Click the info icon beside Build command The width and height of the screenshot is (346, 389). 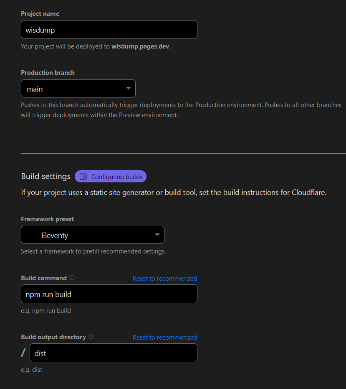72,278
